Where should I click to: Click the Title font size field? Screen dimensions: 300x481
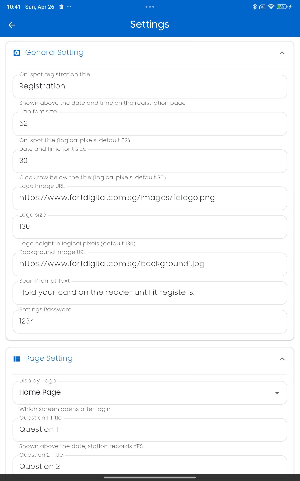tap(150, 124)
